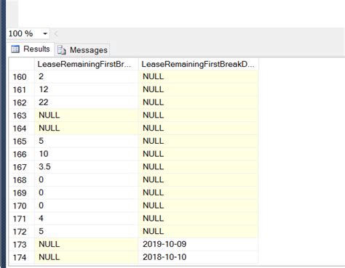Click second-column NULL cell in row 167
Viewport: 345px width, 268px height.
(x=198, y=167)
